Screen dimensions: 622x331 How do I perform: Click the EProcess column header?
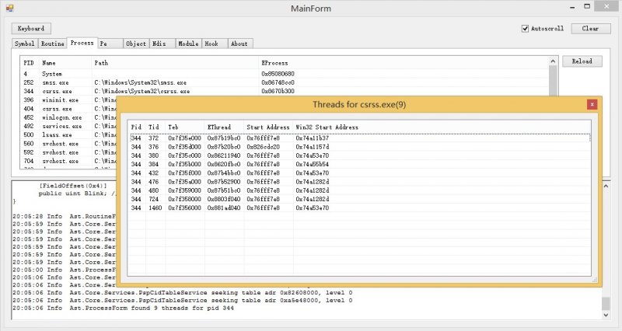[276, 62]
